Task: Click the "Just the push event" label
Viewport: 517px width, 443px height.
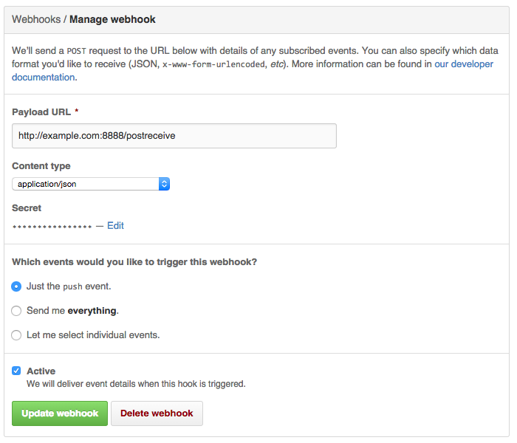Action: pos(69,286)
